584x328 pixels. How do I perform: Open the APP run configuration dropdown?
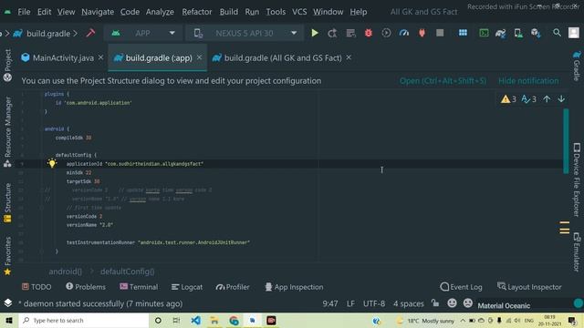143,33
